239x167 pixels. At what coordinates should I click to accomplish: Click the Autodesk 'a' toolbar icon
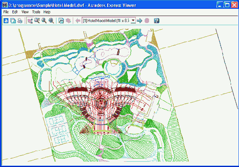pos(6,21)
